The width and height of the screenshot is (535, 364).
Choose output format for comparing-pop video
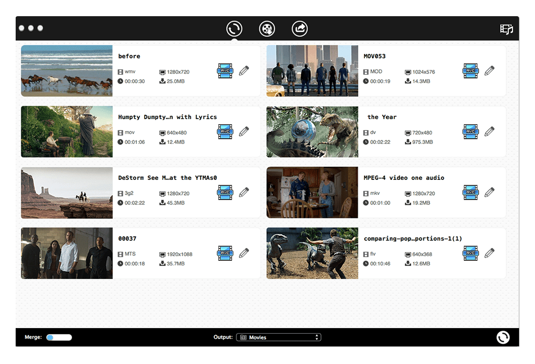click(x=470, y=253)
